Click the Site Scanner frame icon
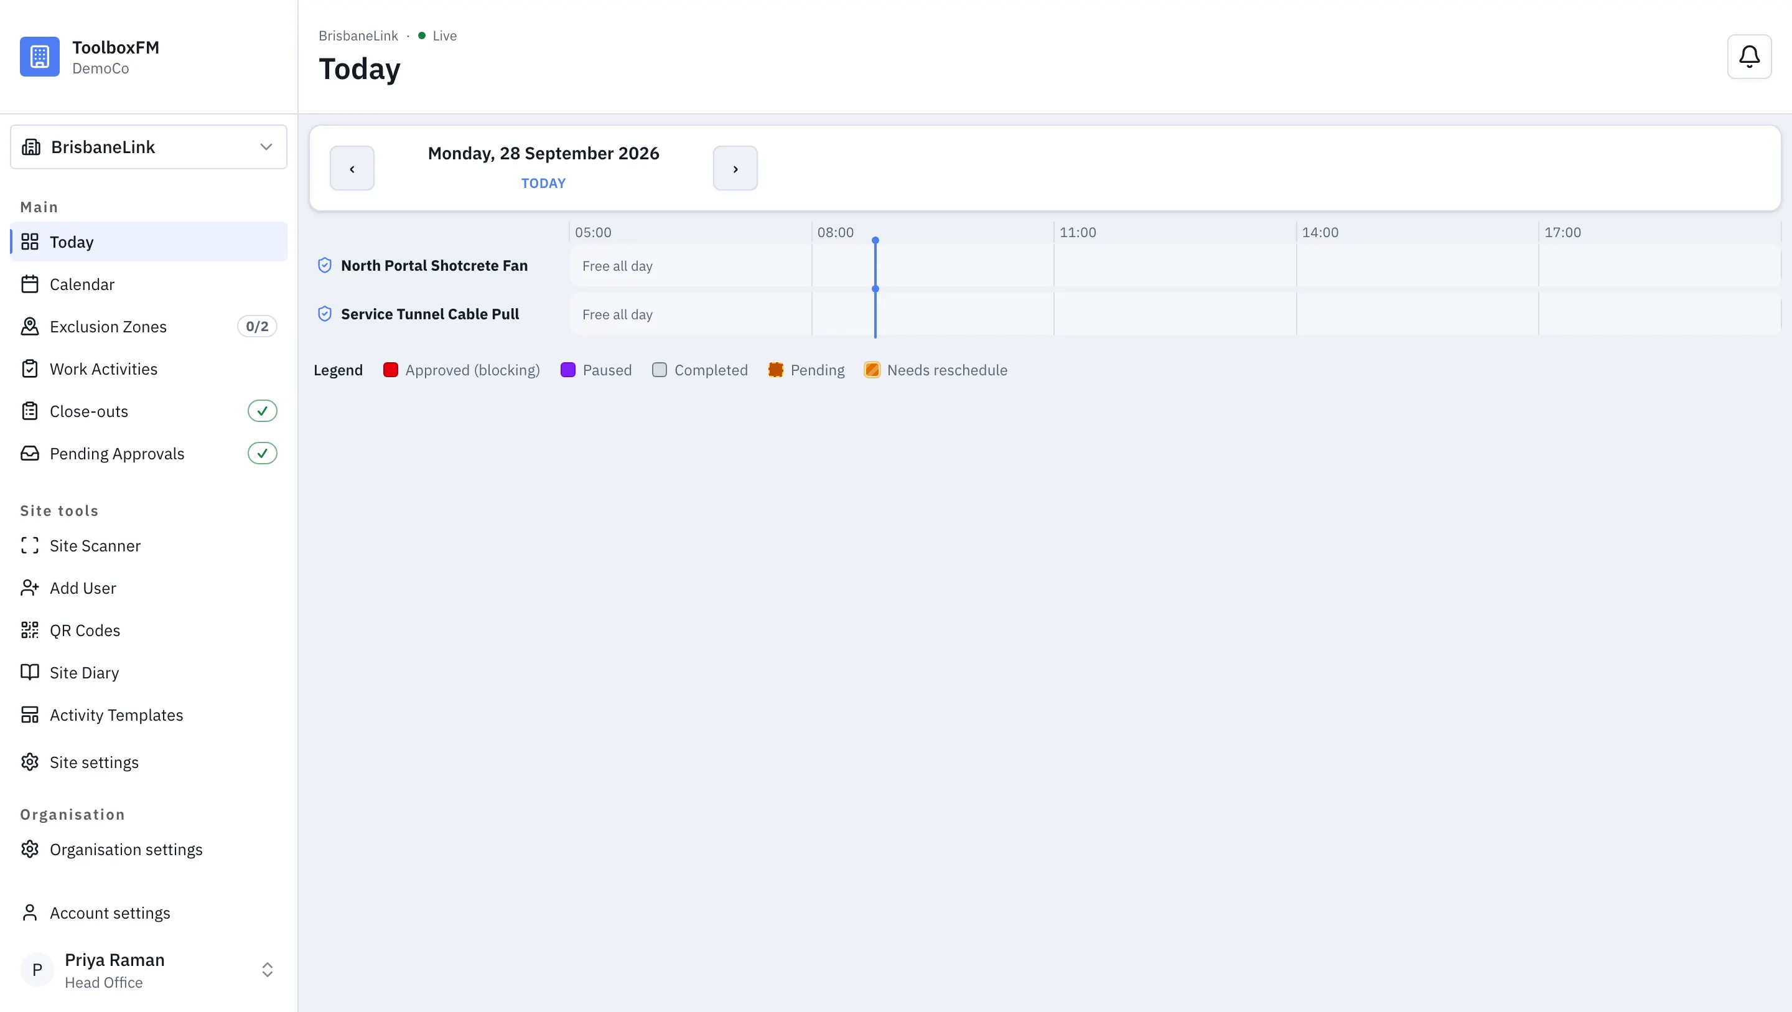Viewport: 1792px width, 1012px height. (x=30, y=546)
